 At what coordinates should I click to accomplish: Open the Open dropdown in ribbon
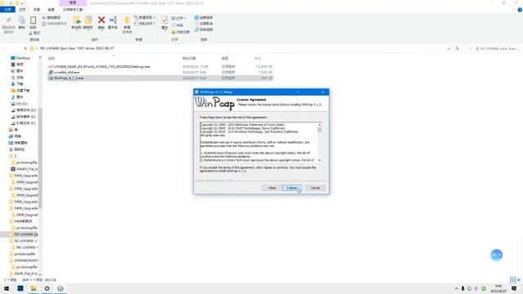[178, 18]
